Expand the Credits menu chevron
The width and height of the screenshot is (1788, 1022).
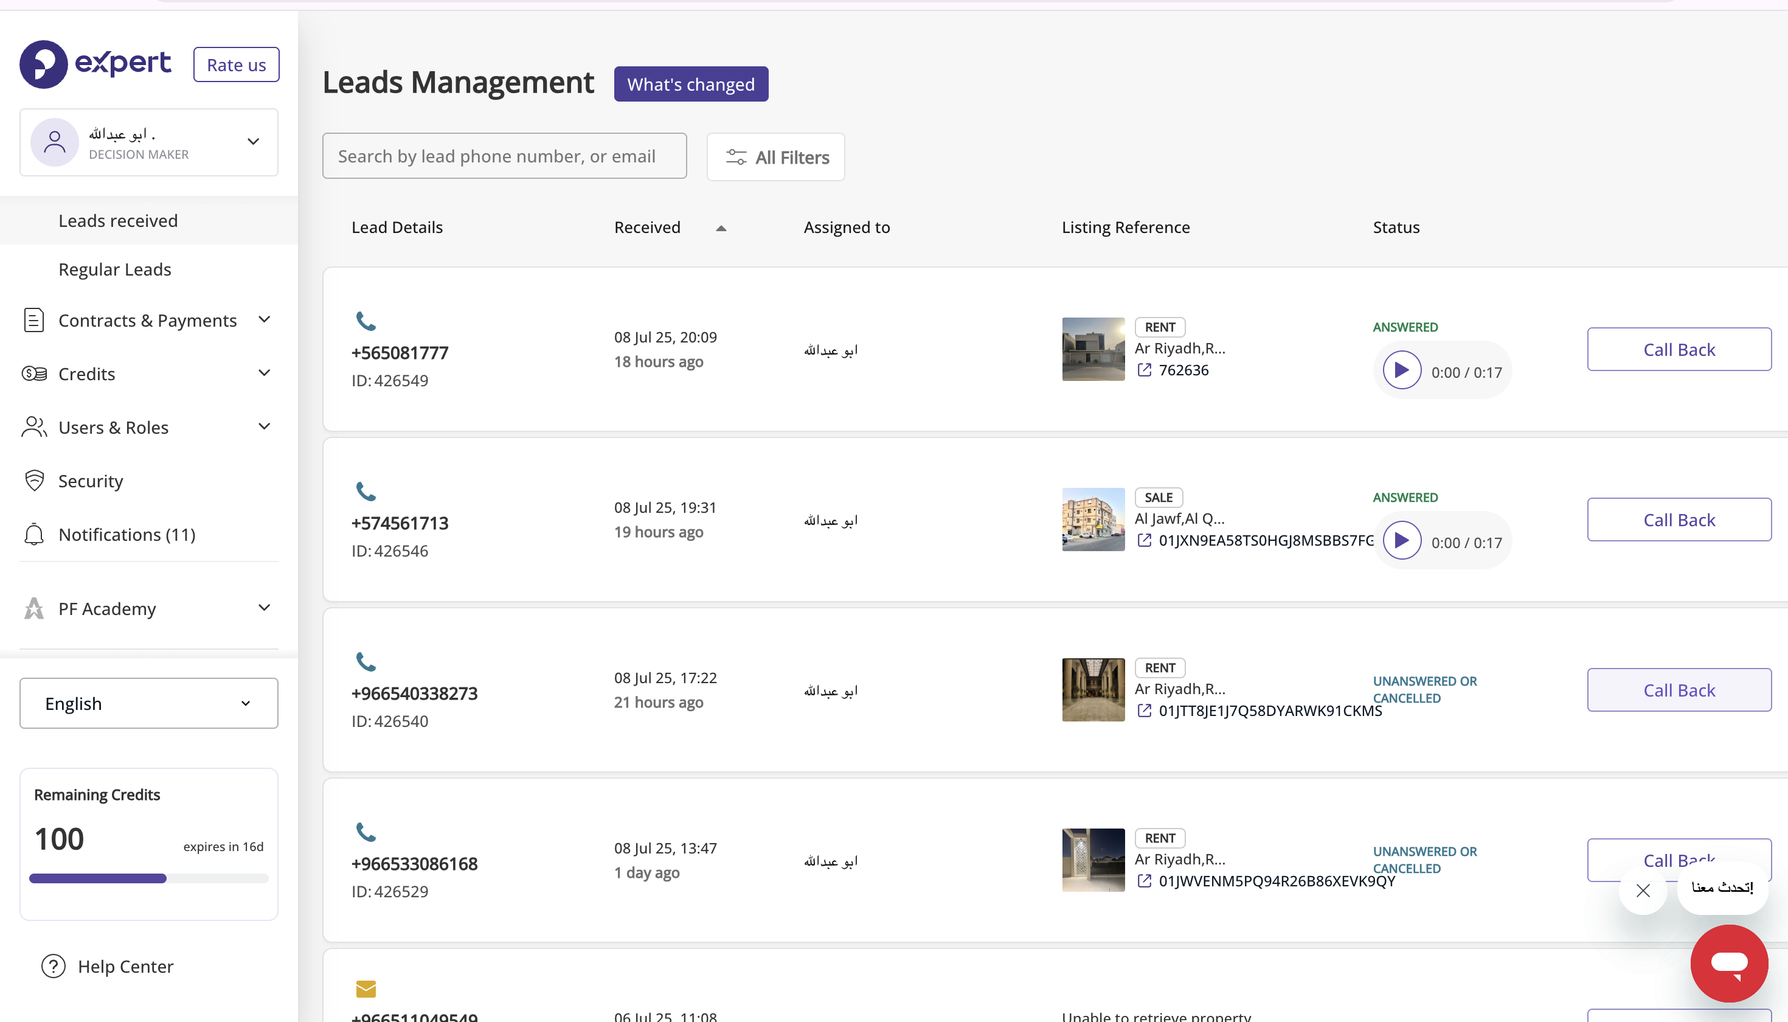(265, 373)
